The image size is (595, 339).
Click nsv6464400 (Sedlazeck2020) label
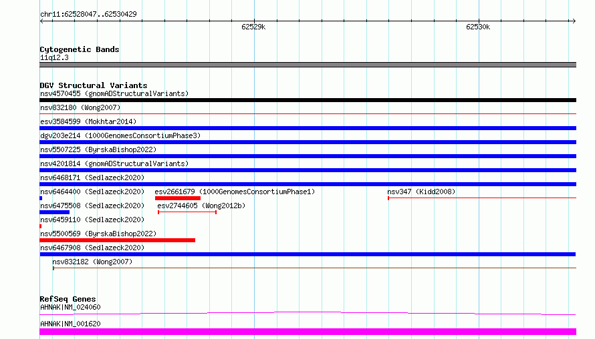(x=92, y=192)
